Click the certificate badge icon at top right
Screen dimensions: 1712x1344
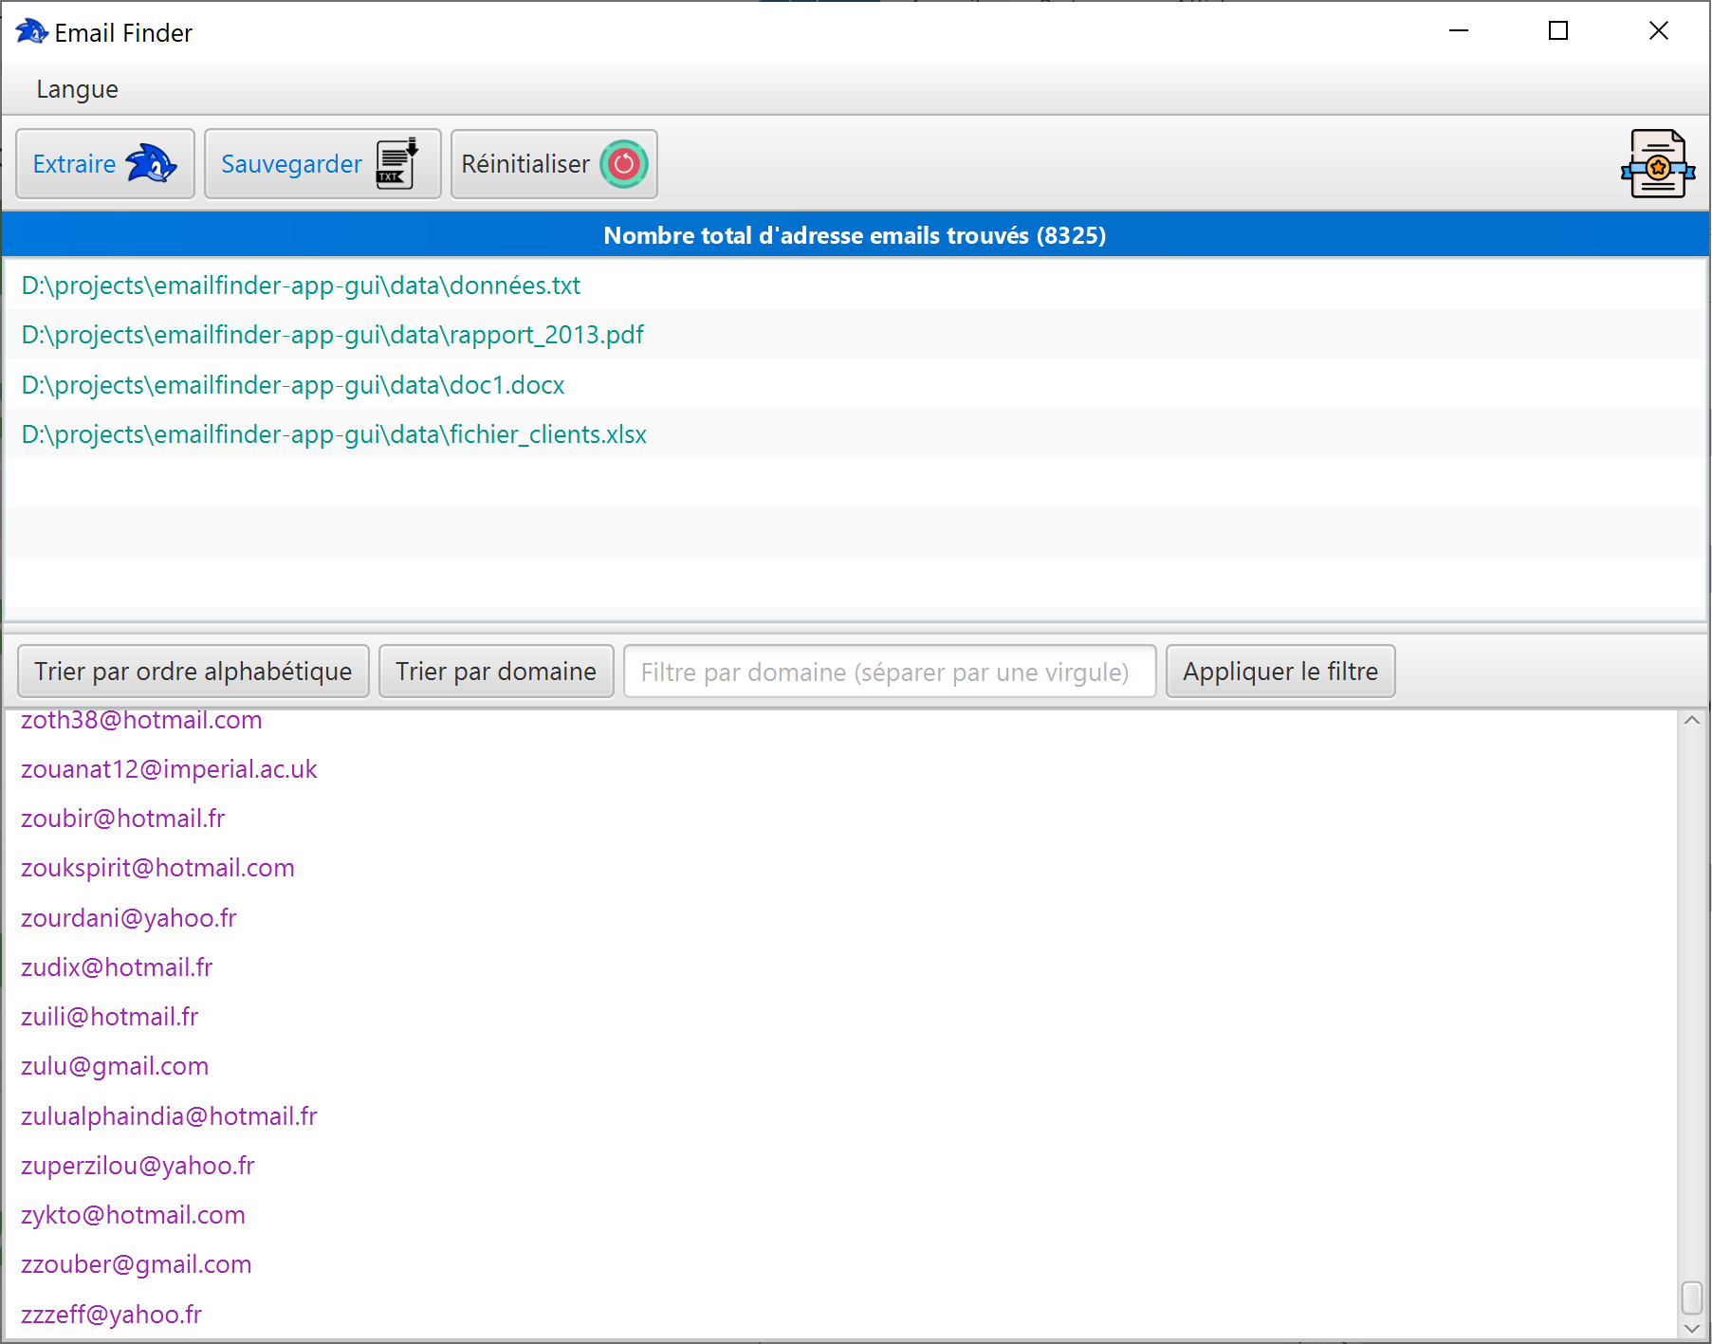[1657, 163]
